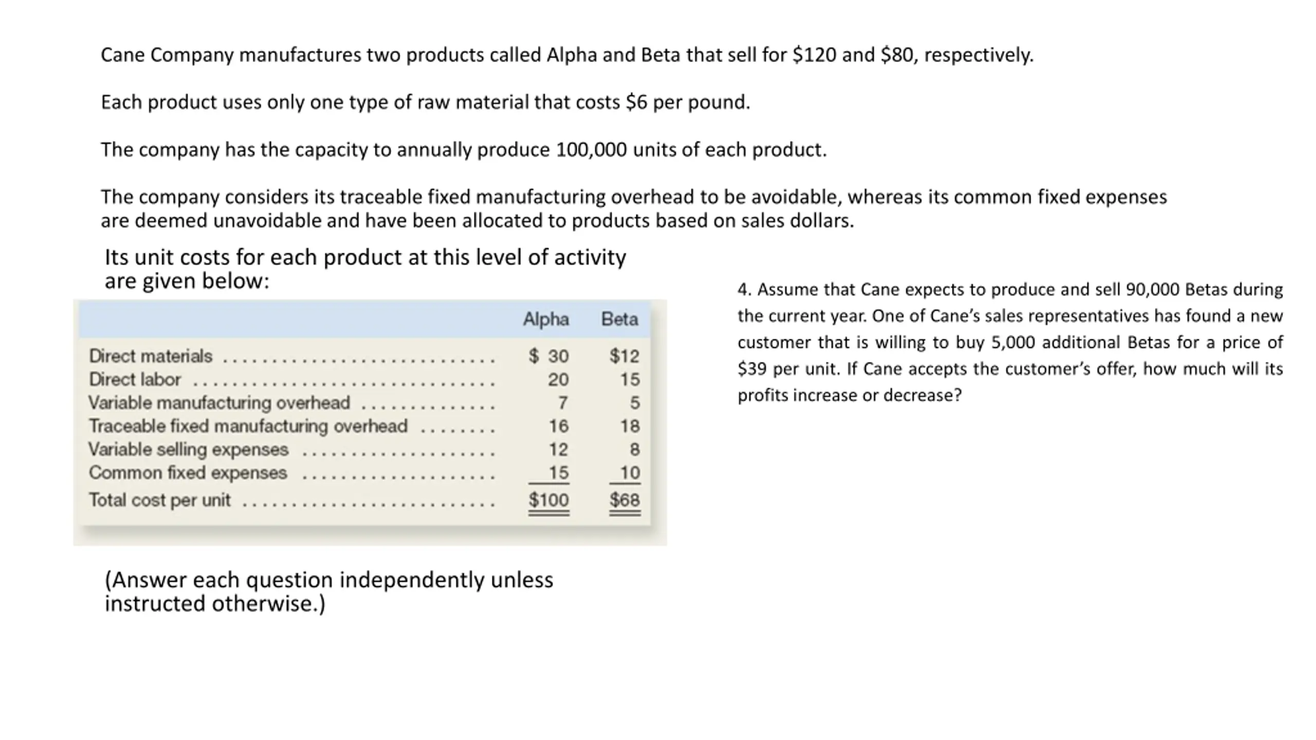
Task: Click the Cane Company intro sentence
Action: coord(567,55)
